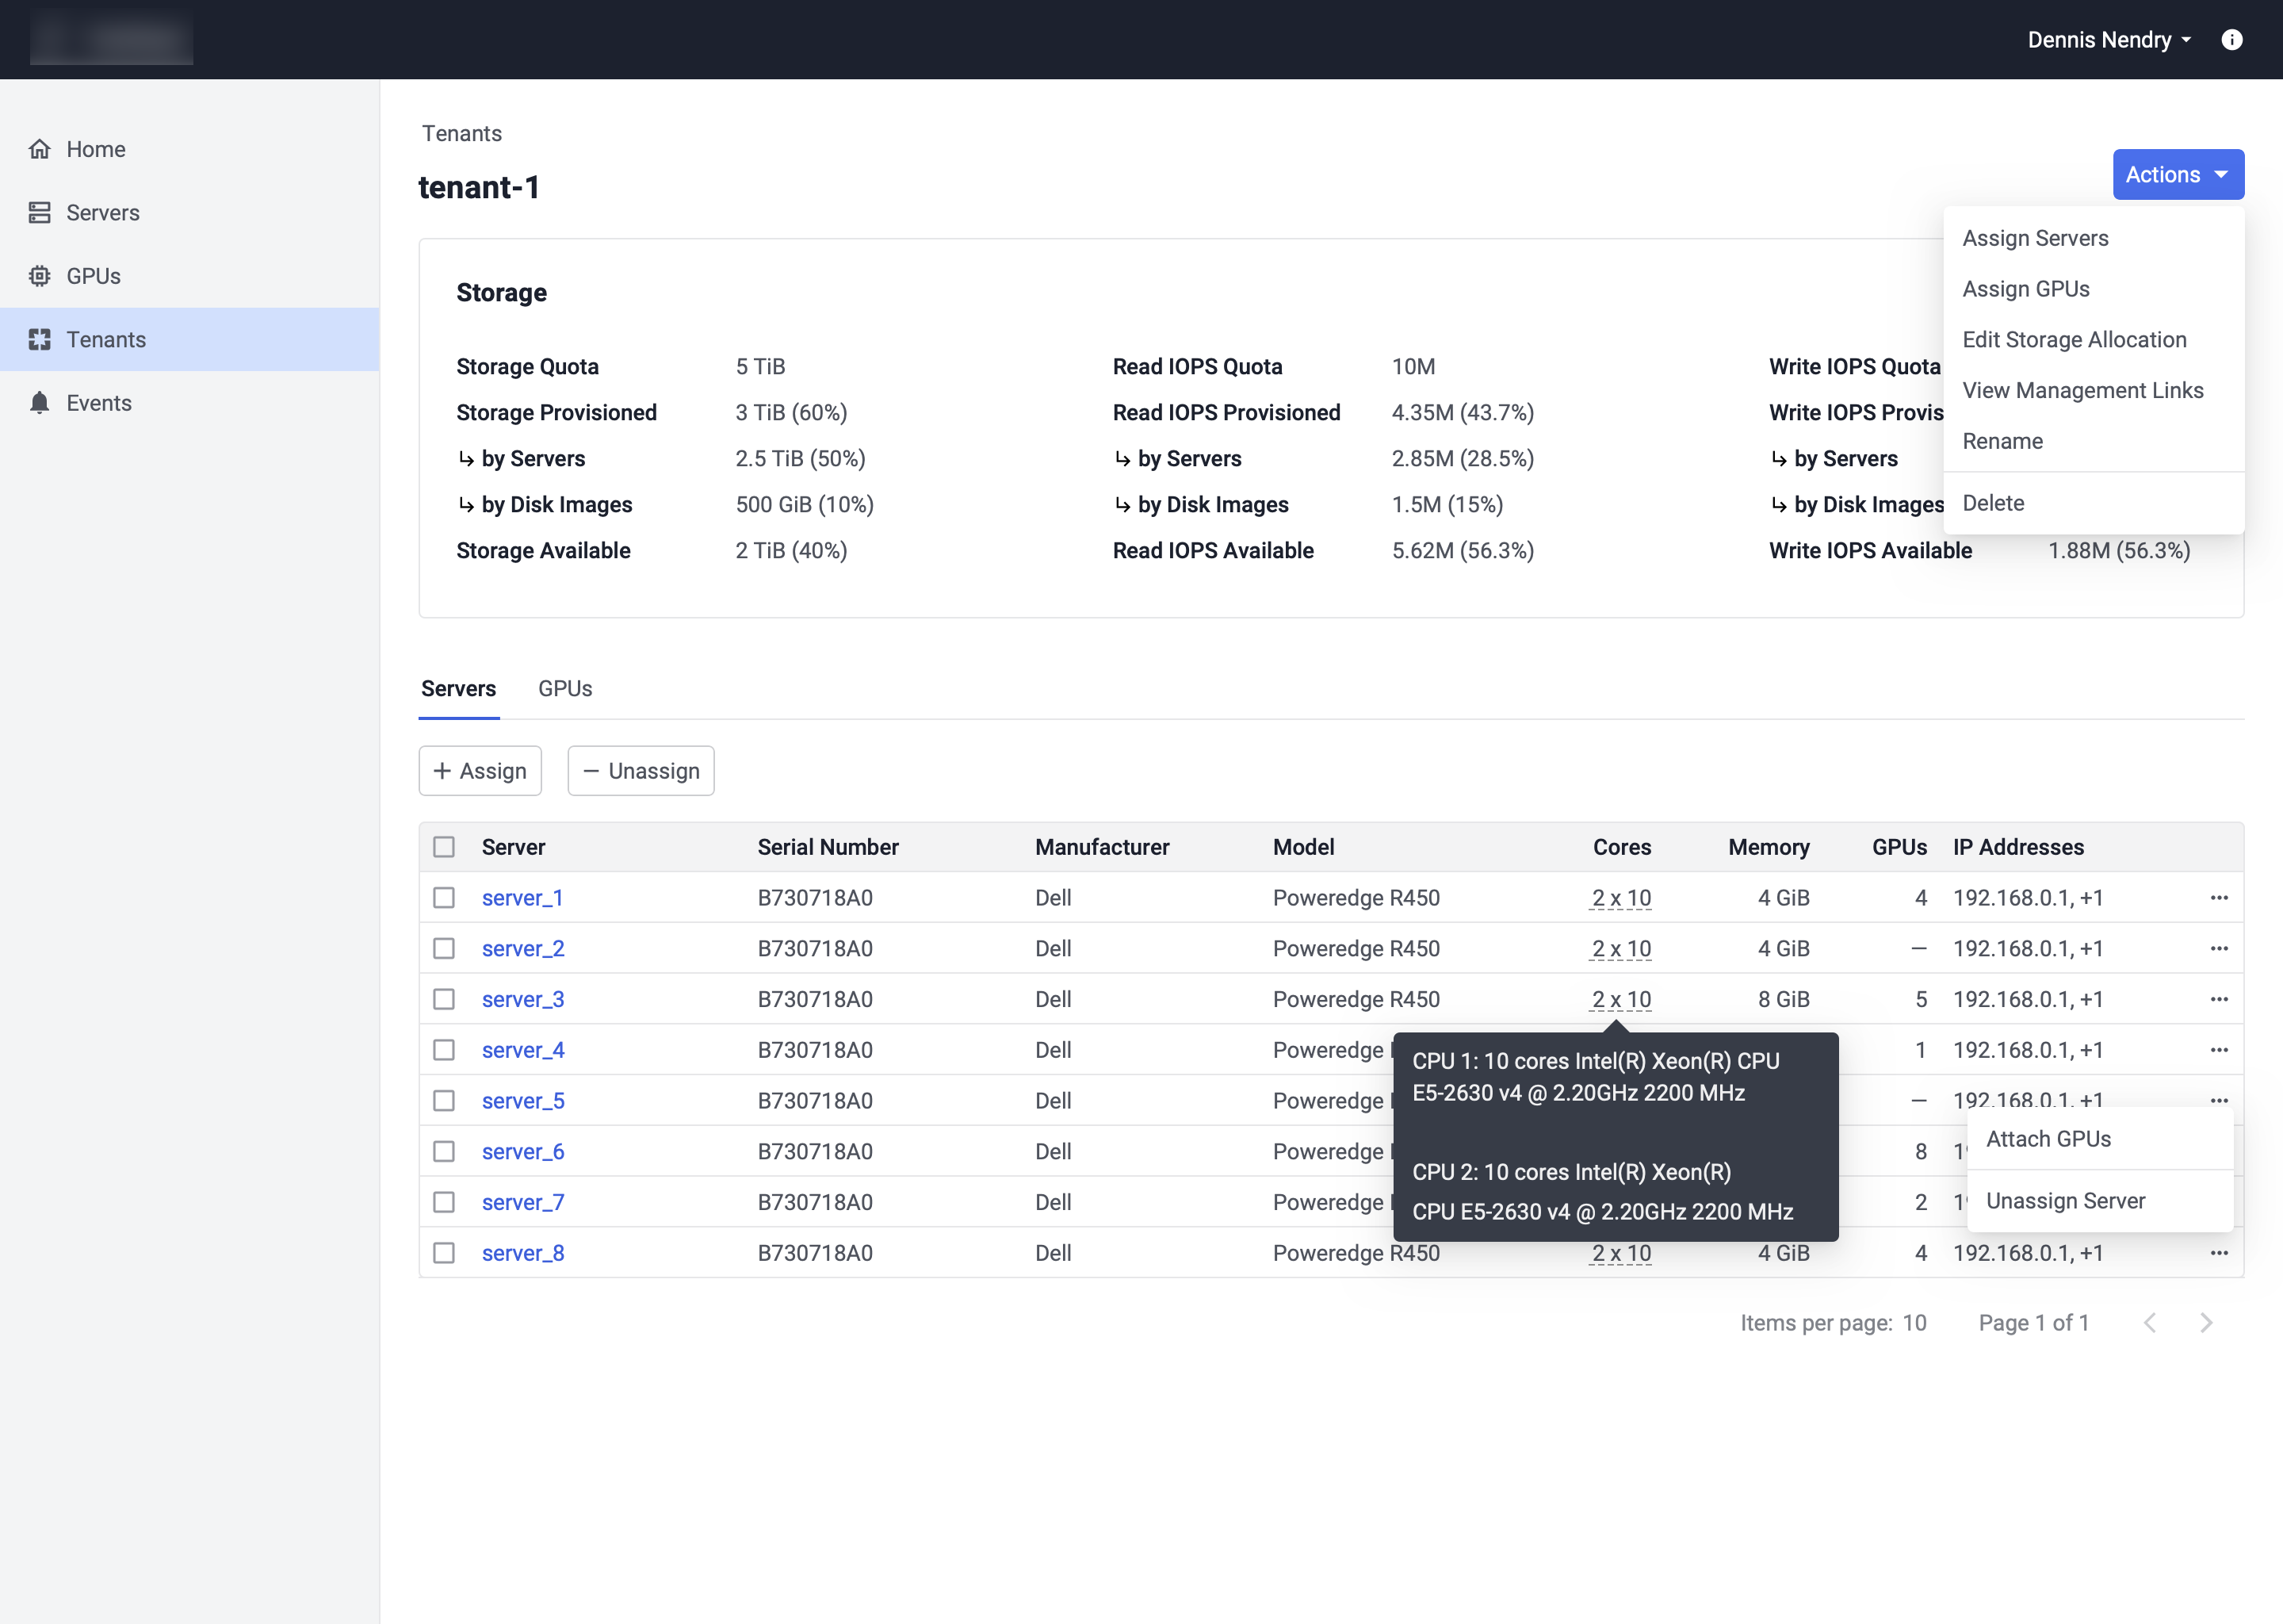Click the Unassign button above table
This screenshot has width=2283, height=1624.
click(641, 771)
